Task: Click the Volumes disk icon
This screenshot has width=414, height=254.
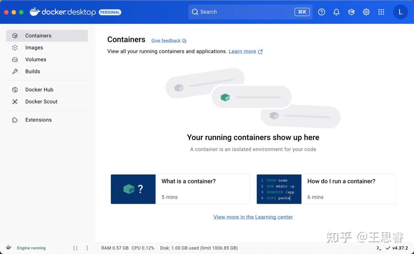Action: click(x=15, y=60)
